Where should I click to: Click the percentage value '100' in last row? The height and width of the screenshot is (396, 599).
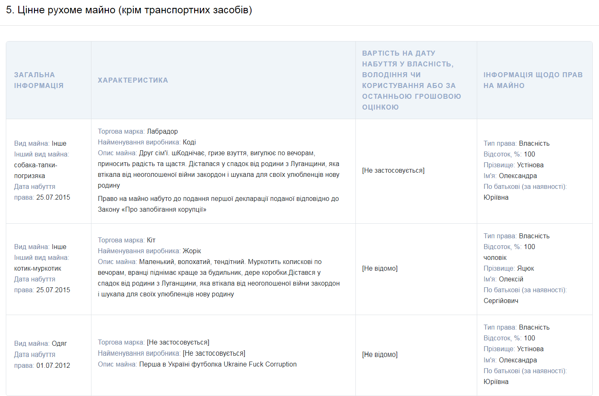(530, 338)
